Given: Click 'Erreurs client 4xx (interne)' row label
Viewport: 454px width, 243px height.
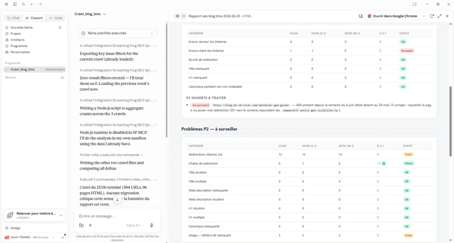Looking at the screenshot, I should coord(206,51).
